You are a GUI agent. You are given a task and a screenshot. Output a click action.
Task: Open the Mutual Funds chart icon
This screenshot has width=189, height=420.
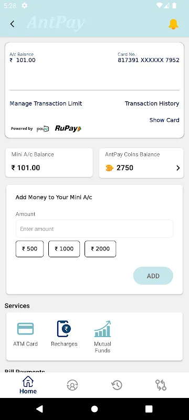click(x=102, y=329)
